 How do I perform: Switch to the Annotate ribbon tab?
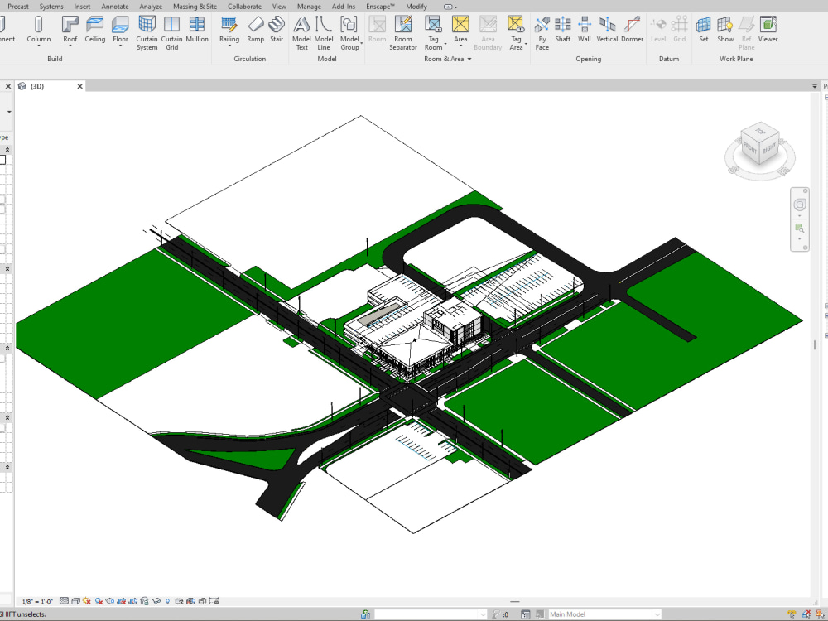pos(114,7)
